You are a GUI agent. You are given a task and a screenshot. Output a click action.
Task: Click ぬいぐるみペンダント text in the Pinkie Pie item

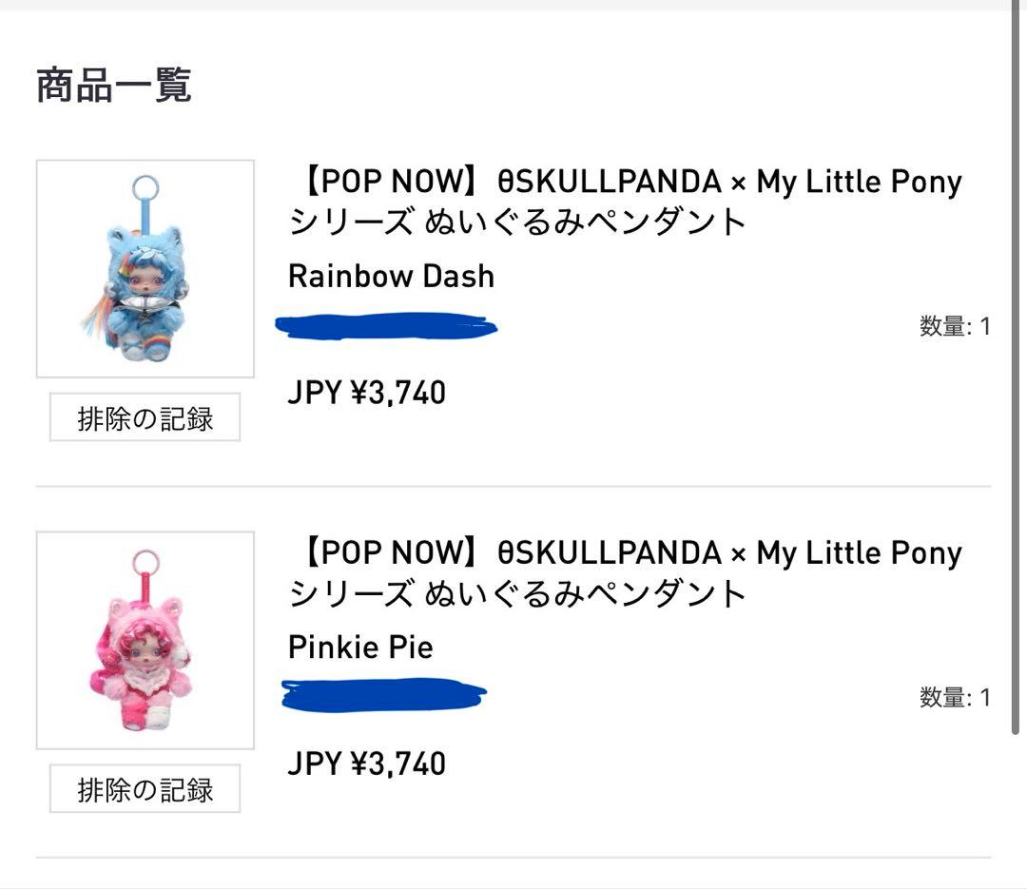(x=587, y=594)
